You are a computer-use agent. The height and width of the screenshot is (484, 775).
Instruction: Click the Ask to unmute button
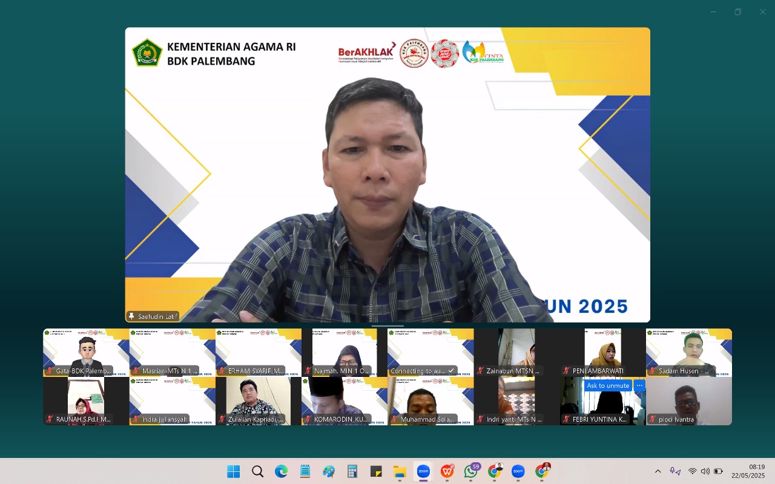click(607, 385)
